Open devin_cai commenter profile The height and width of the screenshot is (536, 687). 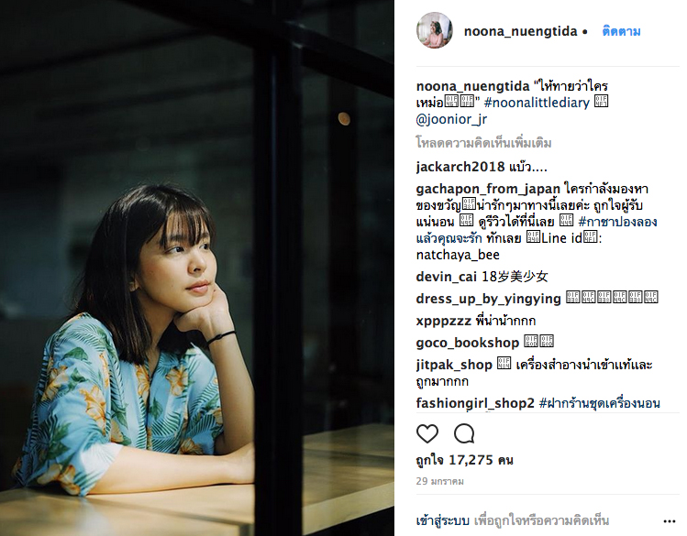point(446,277)
